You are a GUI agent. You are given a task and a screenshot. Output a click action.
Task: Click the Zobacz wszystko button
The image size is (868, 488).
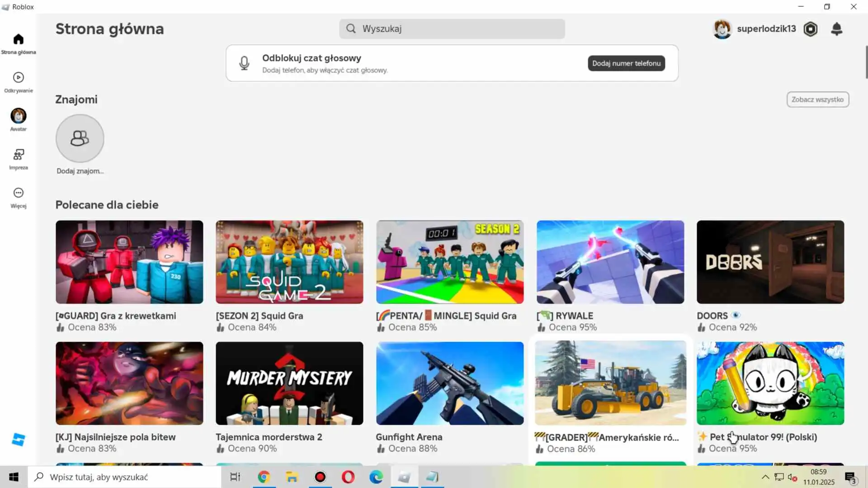[x=817, y=99]
